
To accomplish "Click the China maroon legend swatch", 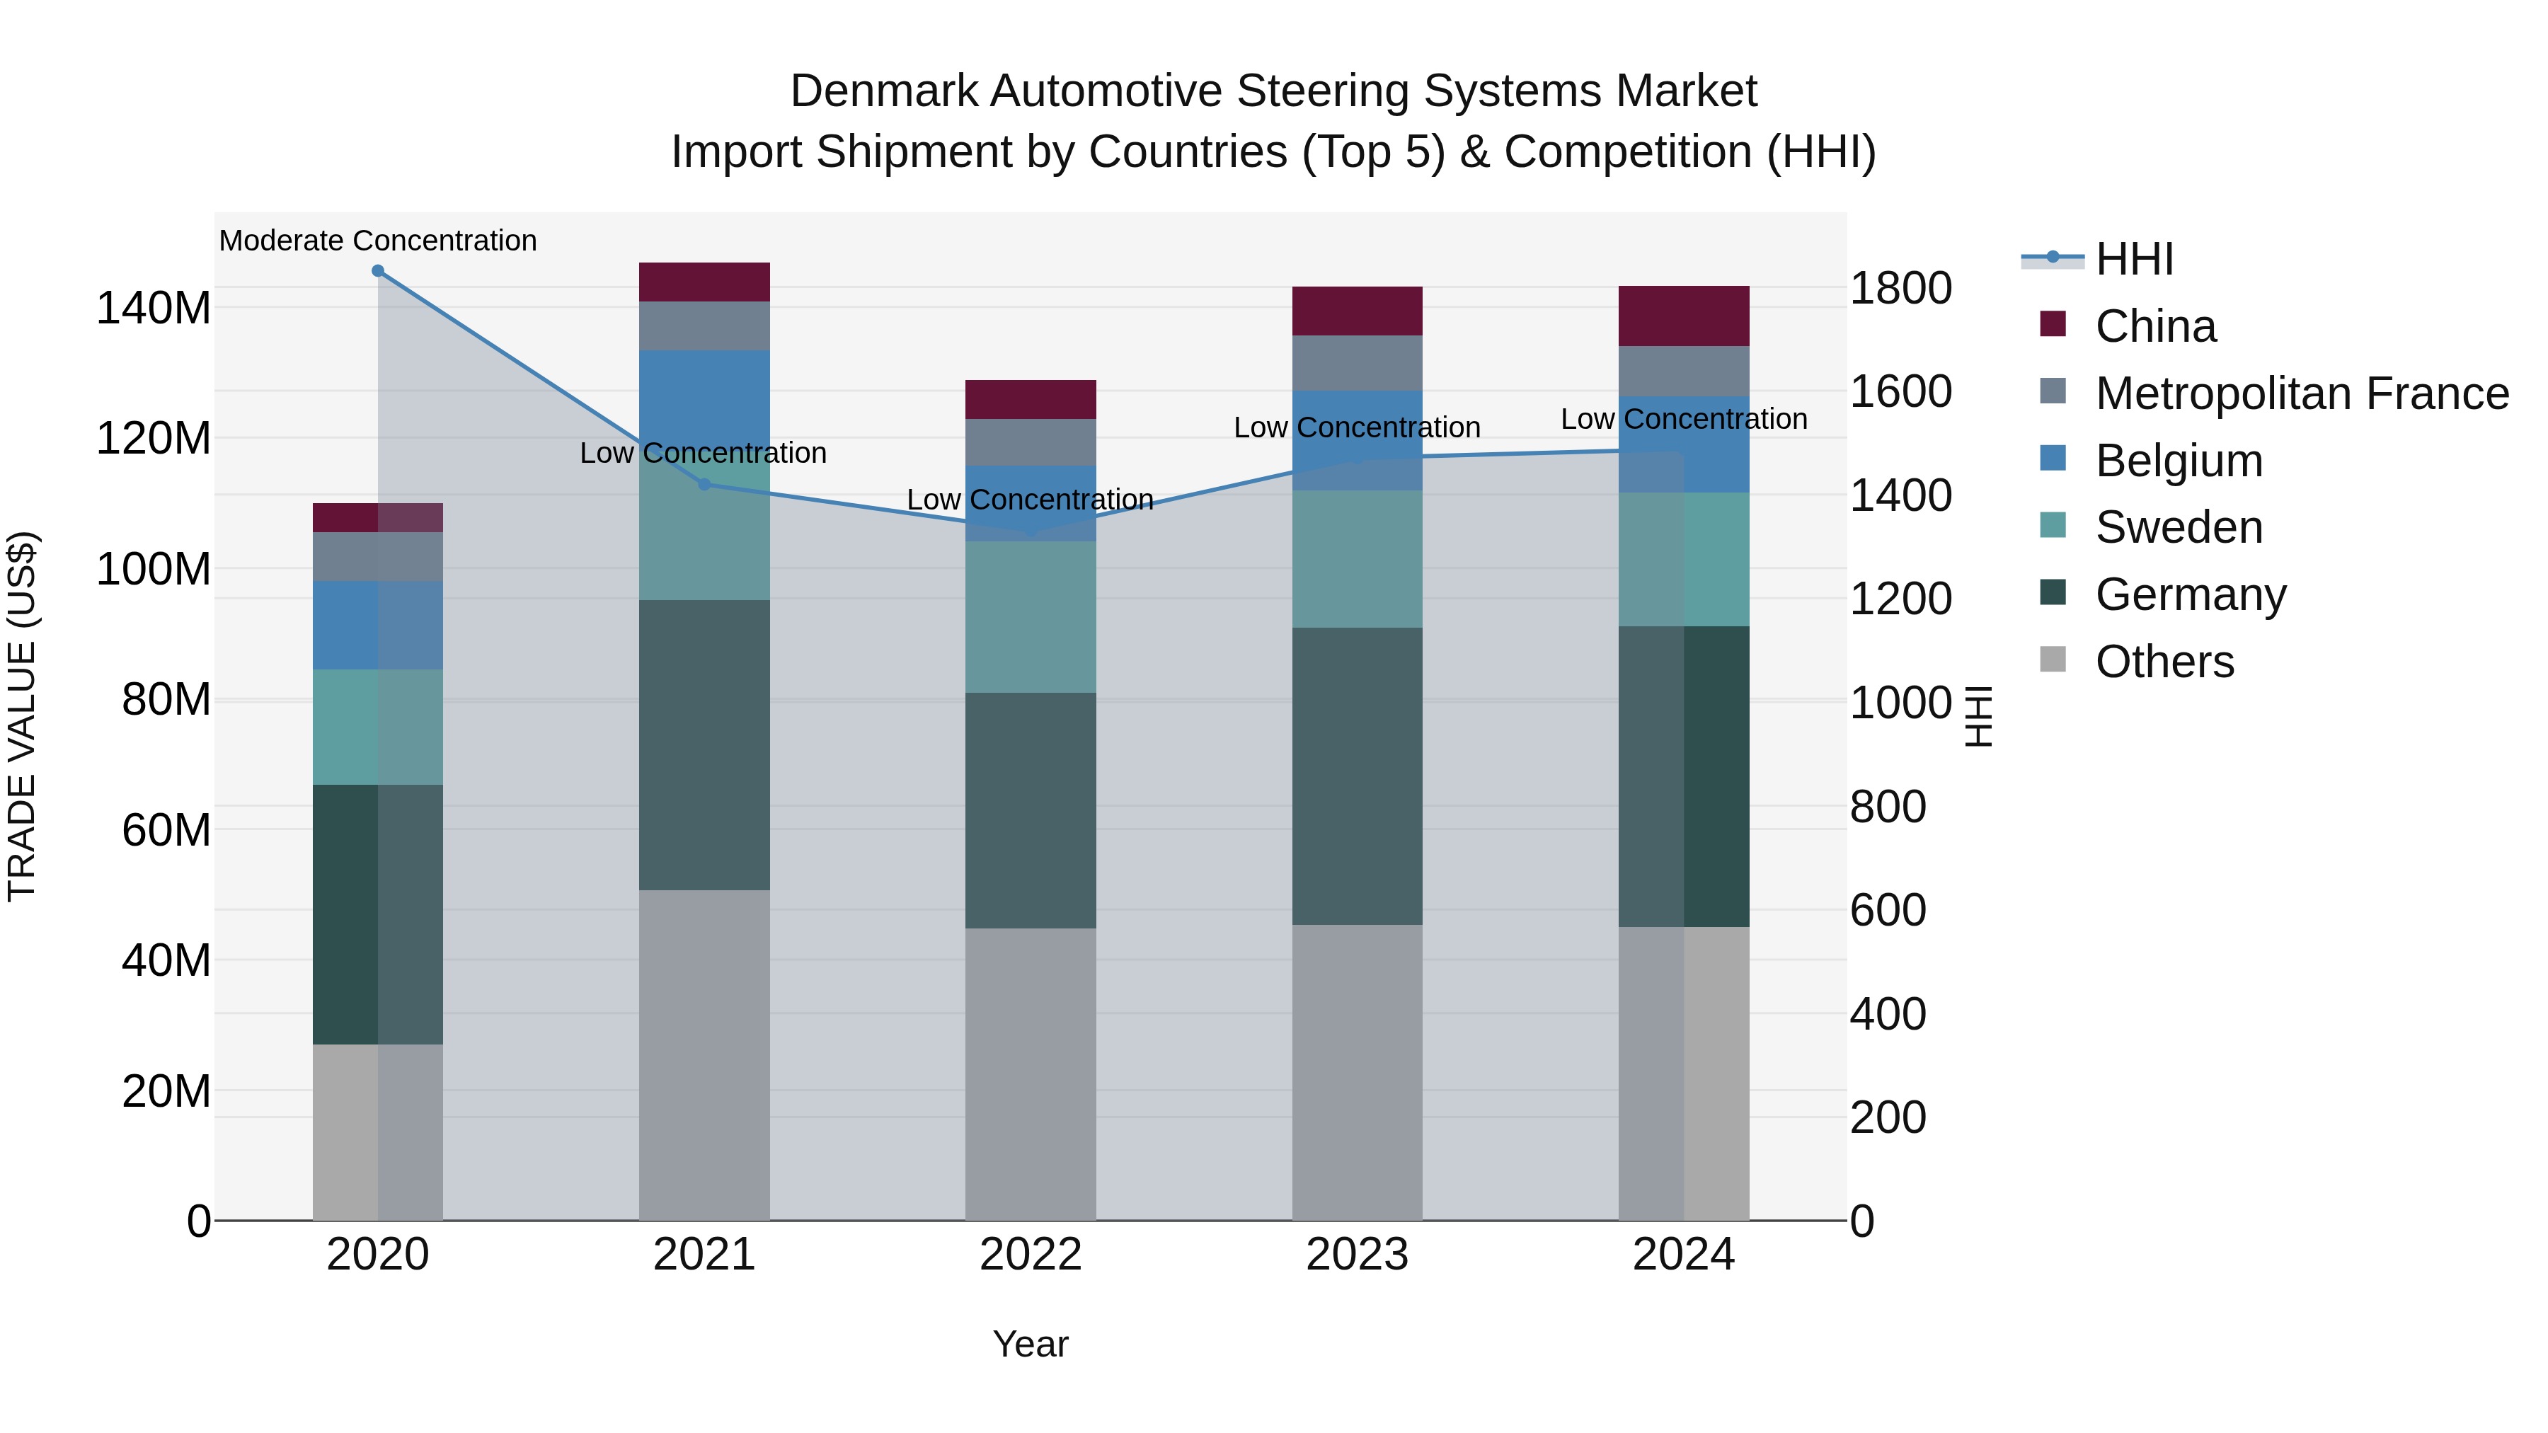I will [2053, 323].
